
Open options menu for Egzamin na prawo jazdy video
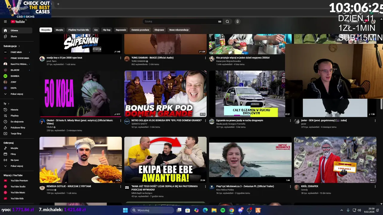click(290, 121)
